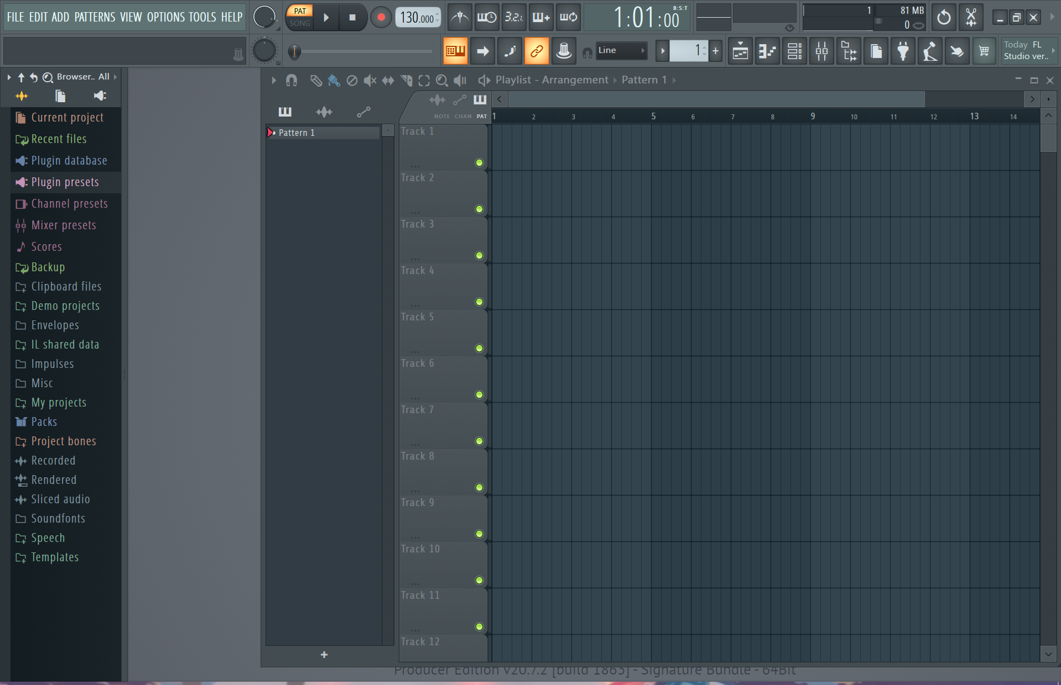The image size is (1061, 685).
Task: Switch the PAT/SONG mode toggle
Action: [300, 17]
